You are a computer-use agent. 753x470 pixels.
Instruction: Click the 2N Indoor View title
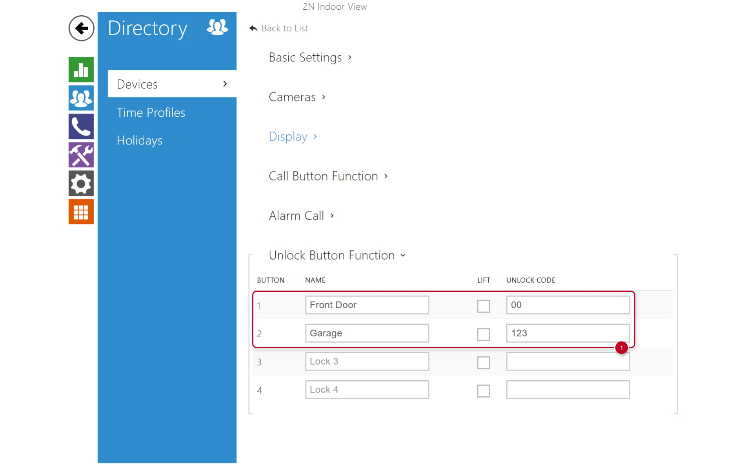point(335,7)
